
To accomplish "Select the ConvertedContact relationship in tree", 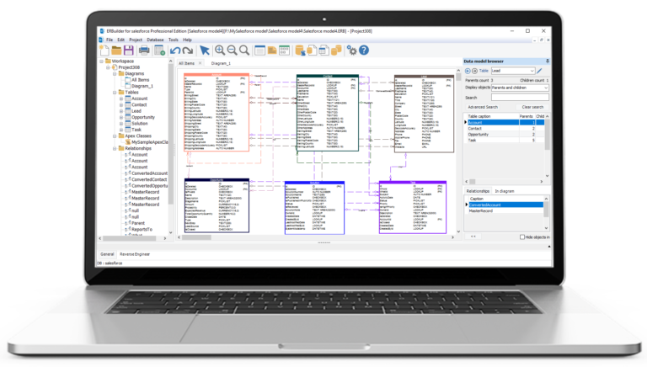I will click(149, 179).
